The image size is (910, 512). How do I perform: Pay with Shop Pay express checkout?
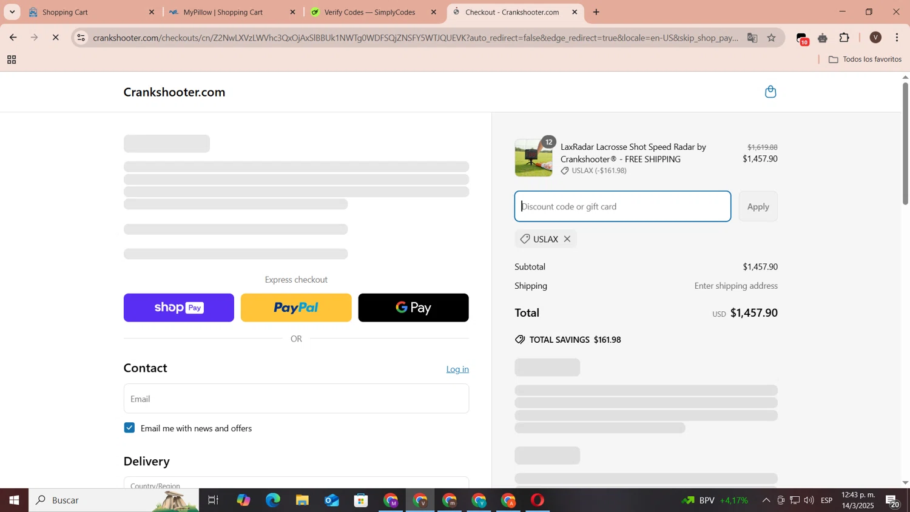click(179, 308)
